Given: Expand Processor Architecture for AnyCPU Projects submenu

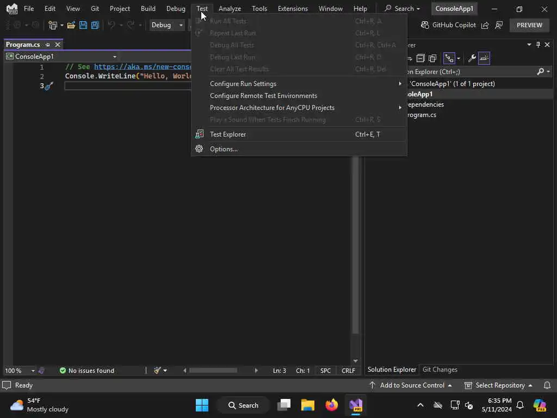Looking at the screenshot, I should point(299,108).
